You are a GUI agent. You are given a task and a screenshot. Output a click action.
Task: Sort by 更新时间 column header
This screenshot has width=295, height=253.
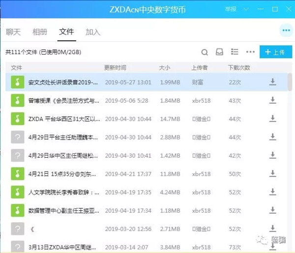point(115,67)
